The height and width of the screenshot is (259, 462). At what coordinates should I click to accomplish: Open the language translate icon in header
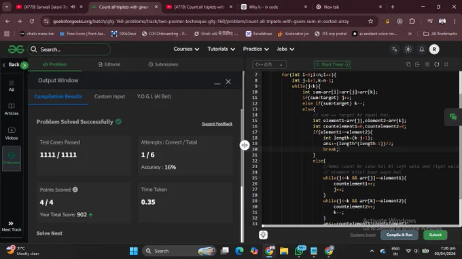click(x=395, y=49)
